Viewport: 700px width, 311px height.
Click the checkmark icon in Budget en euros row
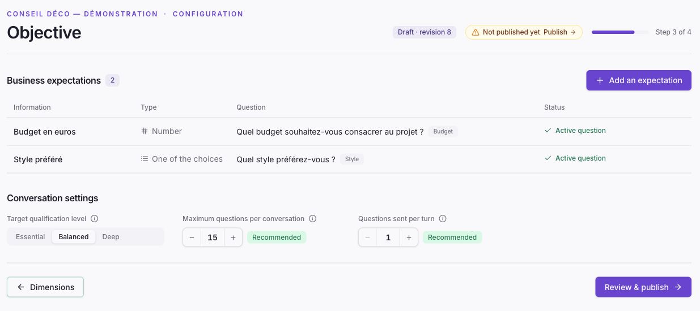tap(548, 131)
